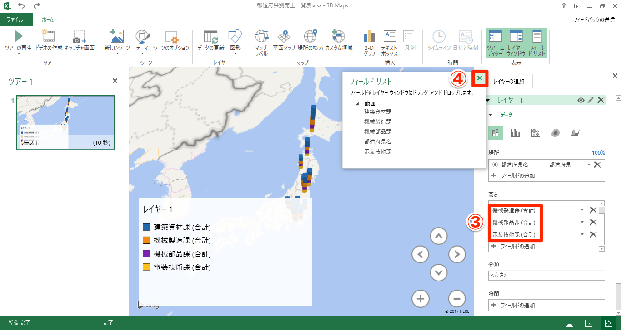Undo the last action in title bar
The height and width of the screenshot is (330, 621).
tap(21, 6)
